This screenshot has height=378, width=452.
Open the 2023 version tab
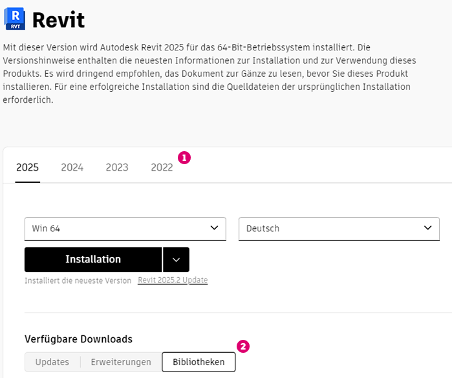pos(117,168)
